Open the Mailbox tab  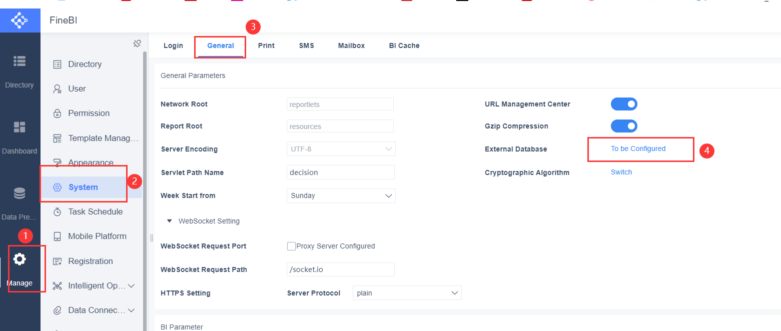(x=351, y=45)
